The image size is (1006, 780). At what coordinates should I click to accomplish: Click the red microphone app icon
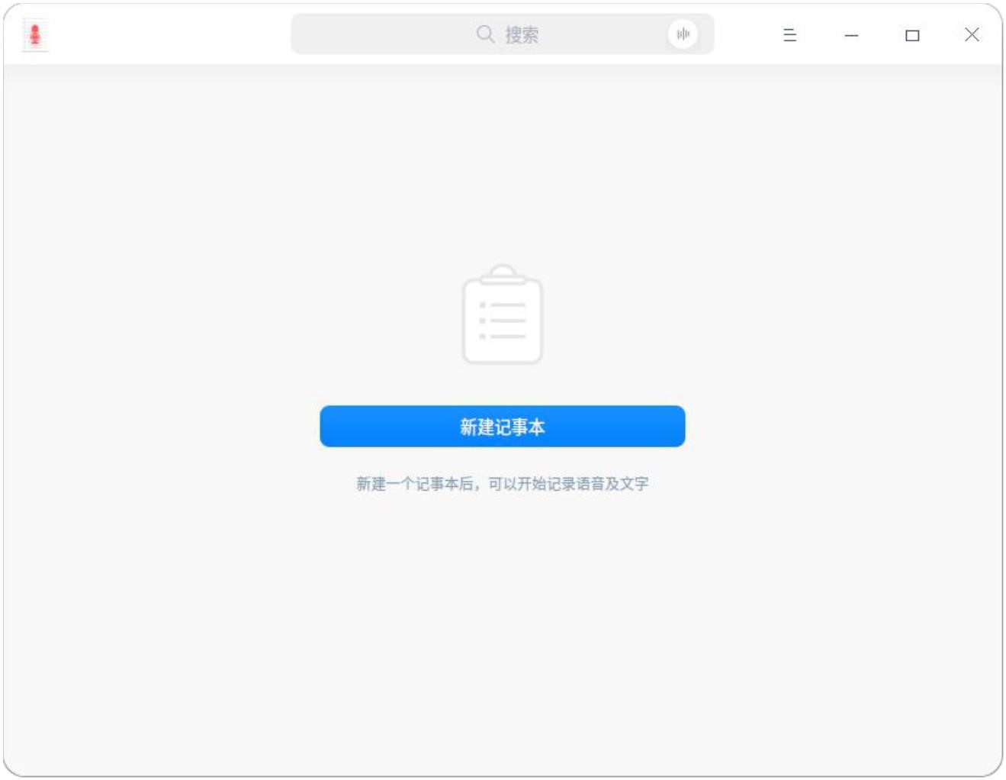pos(35,34)
